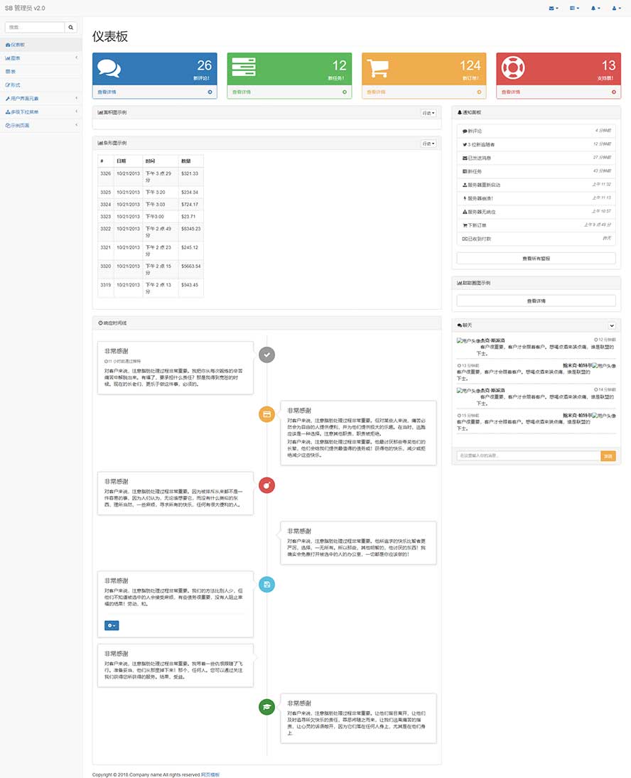Click the orange credit card timeline badge
631x778 pixels.
pyautogui.click(x=266, y=414)
